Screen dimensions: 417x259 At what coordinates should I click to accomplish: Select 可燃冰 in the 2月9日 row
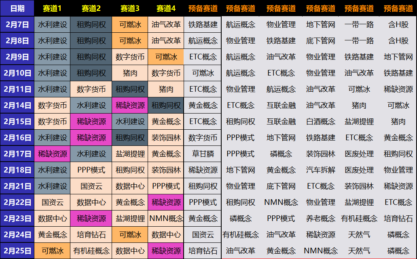[x=166, y=57]
